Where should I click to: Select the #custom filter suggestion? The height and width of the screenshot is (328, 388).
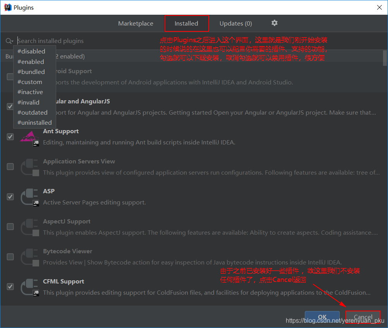pyautogui.click(x=34, y=82)
